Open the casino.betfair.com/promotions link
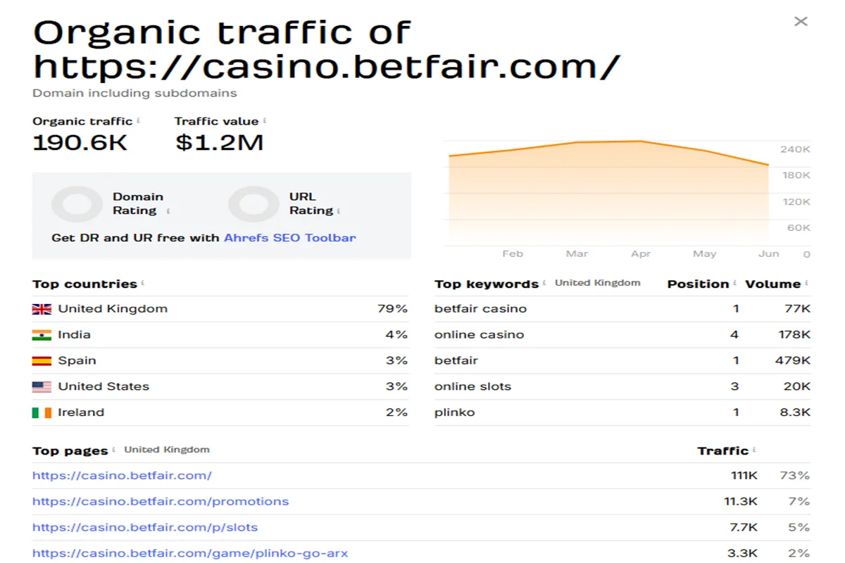845x563 pixels. point(161,502)
